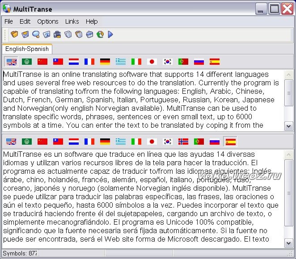Minimize the MultiTranse window

(261, 8)
